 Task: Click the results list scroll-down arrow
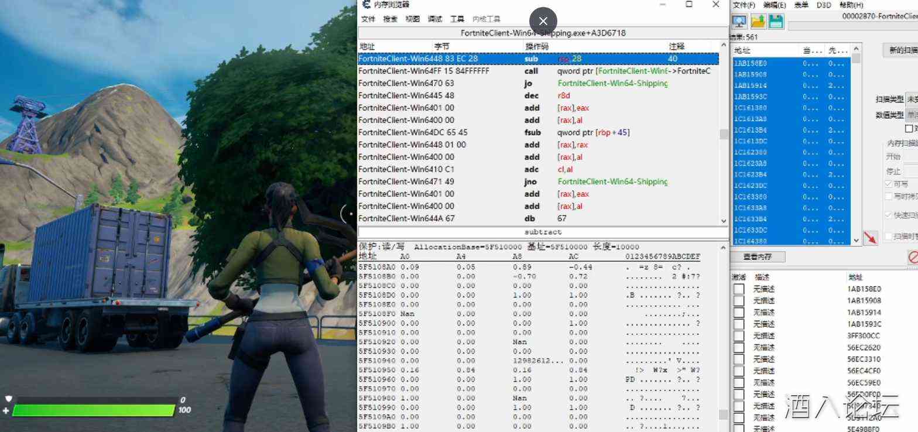point(857,240)
